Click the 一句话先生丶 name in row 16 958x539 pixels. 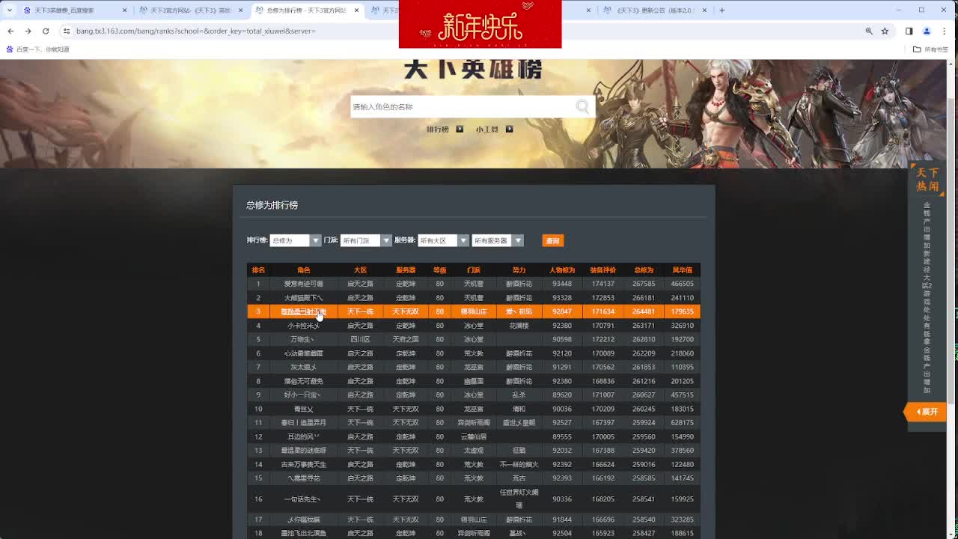(303, 499)
